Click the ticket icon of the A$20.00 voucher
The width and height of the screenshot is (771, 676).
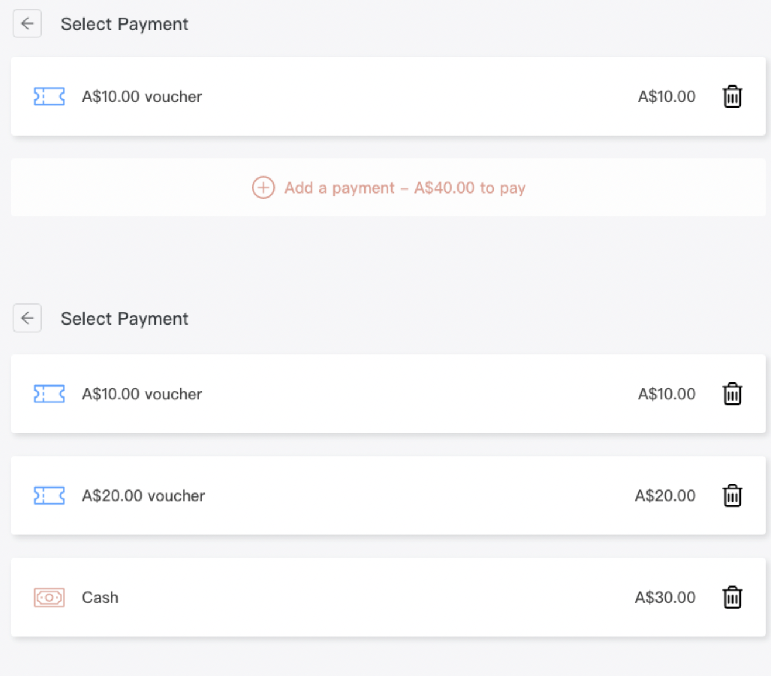[x=49, y=495]
